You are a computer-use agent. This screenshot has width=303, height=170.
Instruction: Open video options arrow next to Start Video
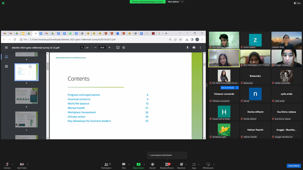27,164
